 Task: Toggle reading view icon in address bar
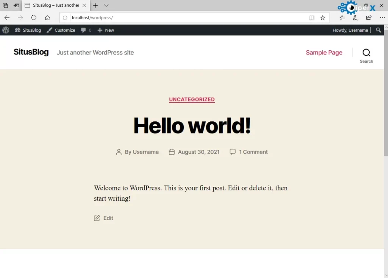click(311, 18)
